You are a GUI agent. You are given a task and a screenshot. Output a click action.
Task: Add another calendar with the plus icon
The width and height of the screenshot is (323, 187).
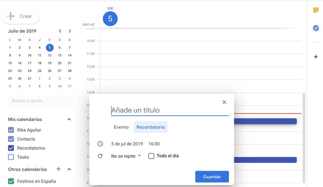[x=59, y=169]
